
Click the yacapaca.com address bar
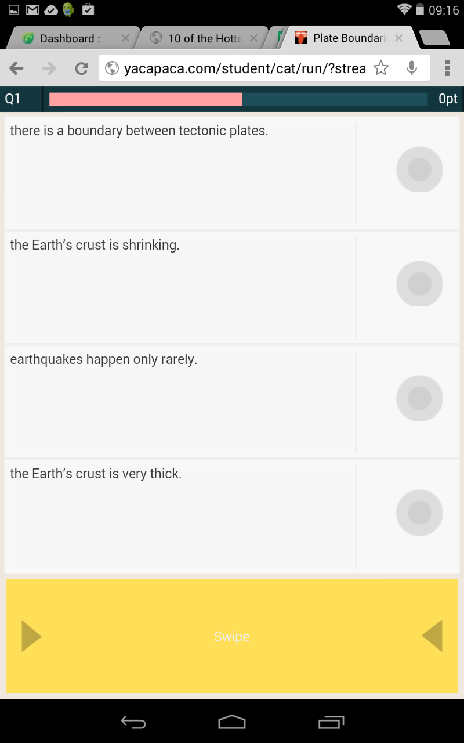pos(244,68)
